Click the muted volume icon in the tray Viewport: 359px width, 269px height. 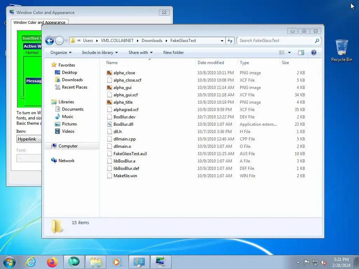pyautogui.click(x=324, y=263)
